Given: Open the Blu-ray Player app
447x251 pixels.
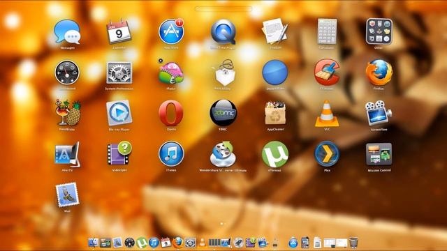Looking at the screenshot, I should pyautogui.click(x=119, y=113).
